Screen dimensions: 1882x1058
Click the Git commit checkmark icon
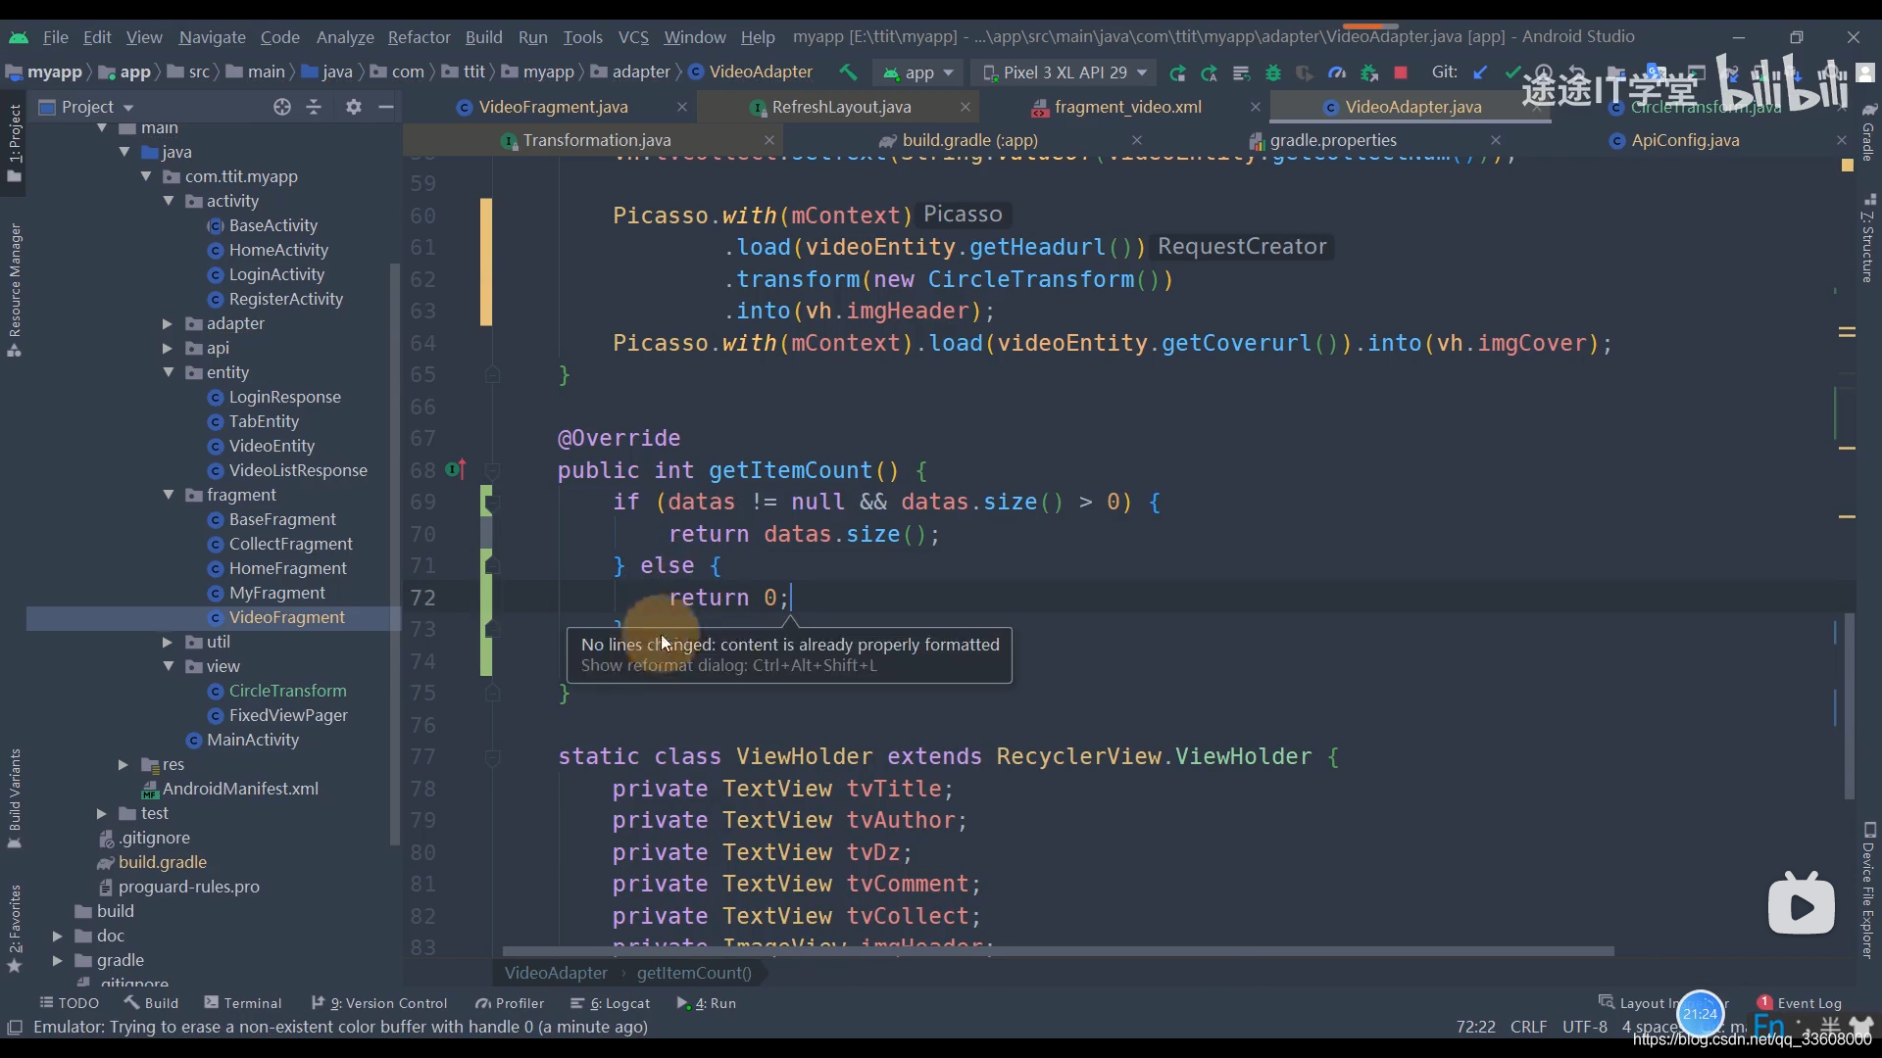[1512, 72]
